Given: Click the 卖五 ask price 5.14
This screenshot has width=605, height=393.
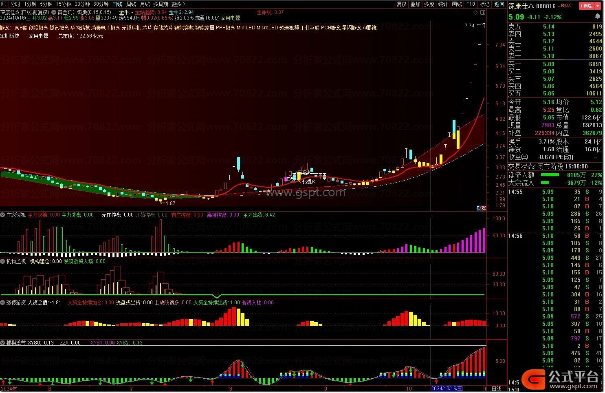Looking at the screenshot, I should (x=549, y=26).
